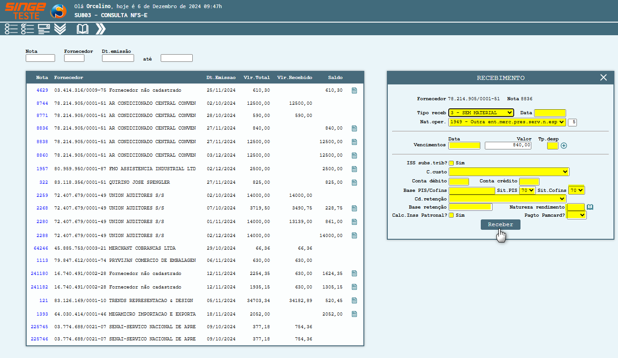
Task: Add a vencimento with the plus icon
Action: [564, 145]
